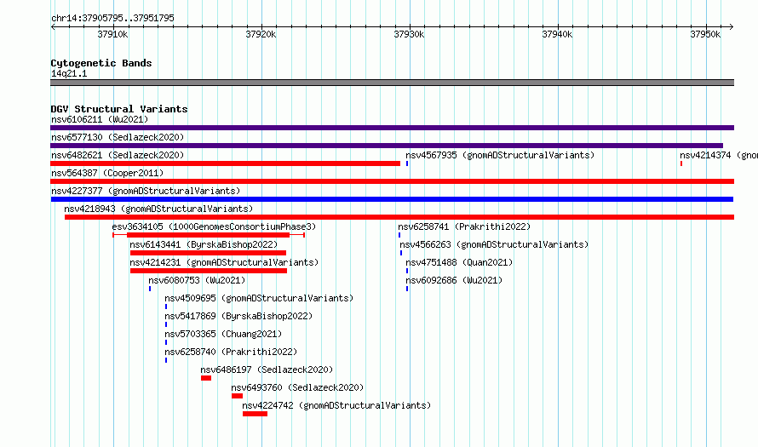Click the 37950k ruler label
This screenshot has width=758, height=447.
pos(705,34)
